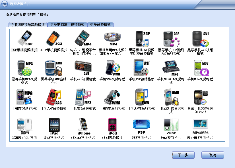Choose the iPhone视频格式 icon
This screenshot has width=235, height=168.
point(84,125)
